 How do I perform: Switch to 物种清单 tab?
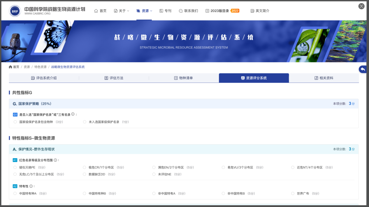[x=184, y=78]
